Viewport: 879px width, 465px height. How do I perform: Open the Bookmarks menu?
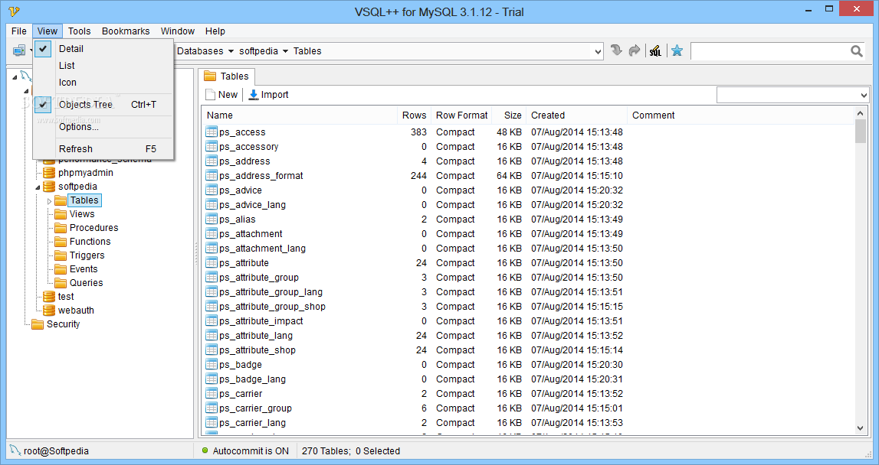[x=126, y=31]
